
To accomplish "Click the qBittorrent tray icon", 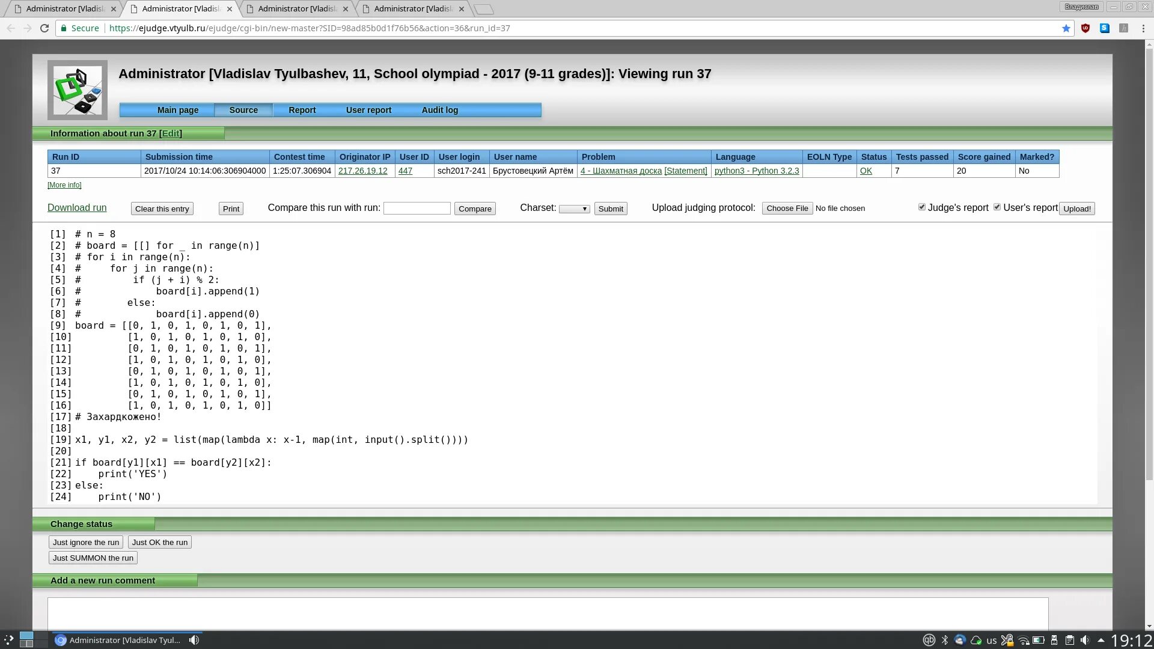I will [929, 640].
